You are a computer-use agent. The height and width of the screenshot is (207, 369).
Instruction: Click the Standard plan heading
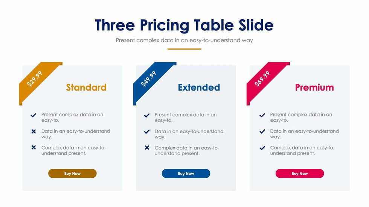86,88
